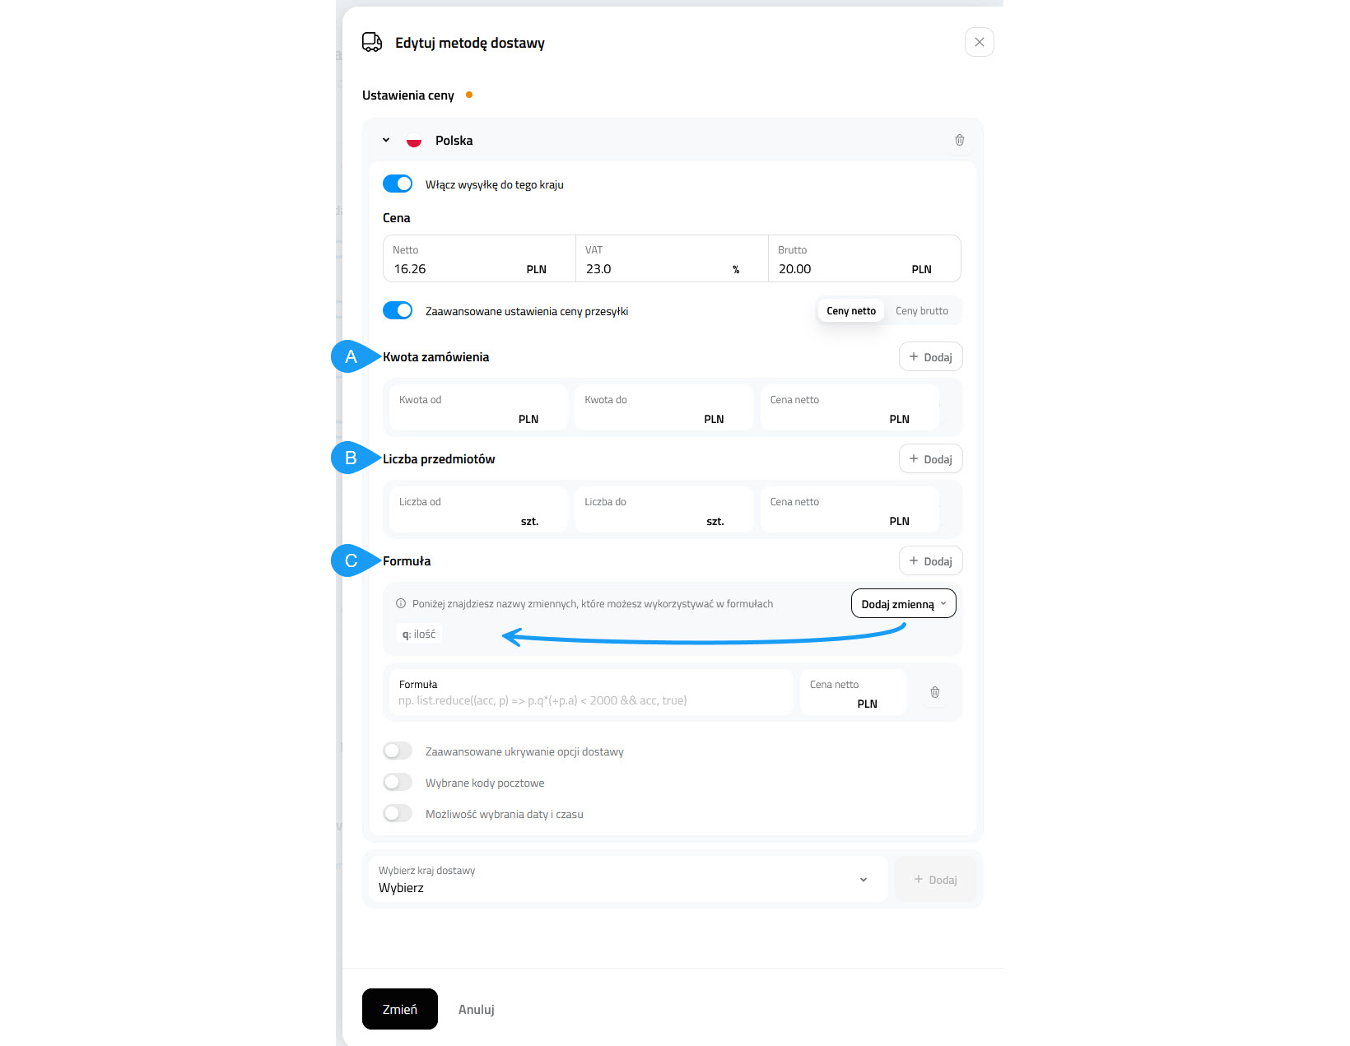
Task: Enable advanced hiding of delivery options
Action: pos(398,751)
